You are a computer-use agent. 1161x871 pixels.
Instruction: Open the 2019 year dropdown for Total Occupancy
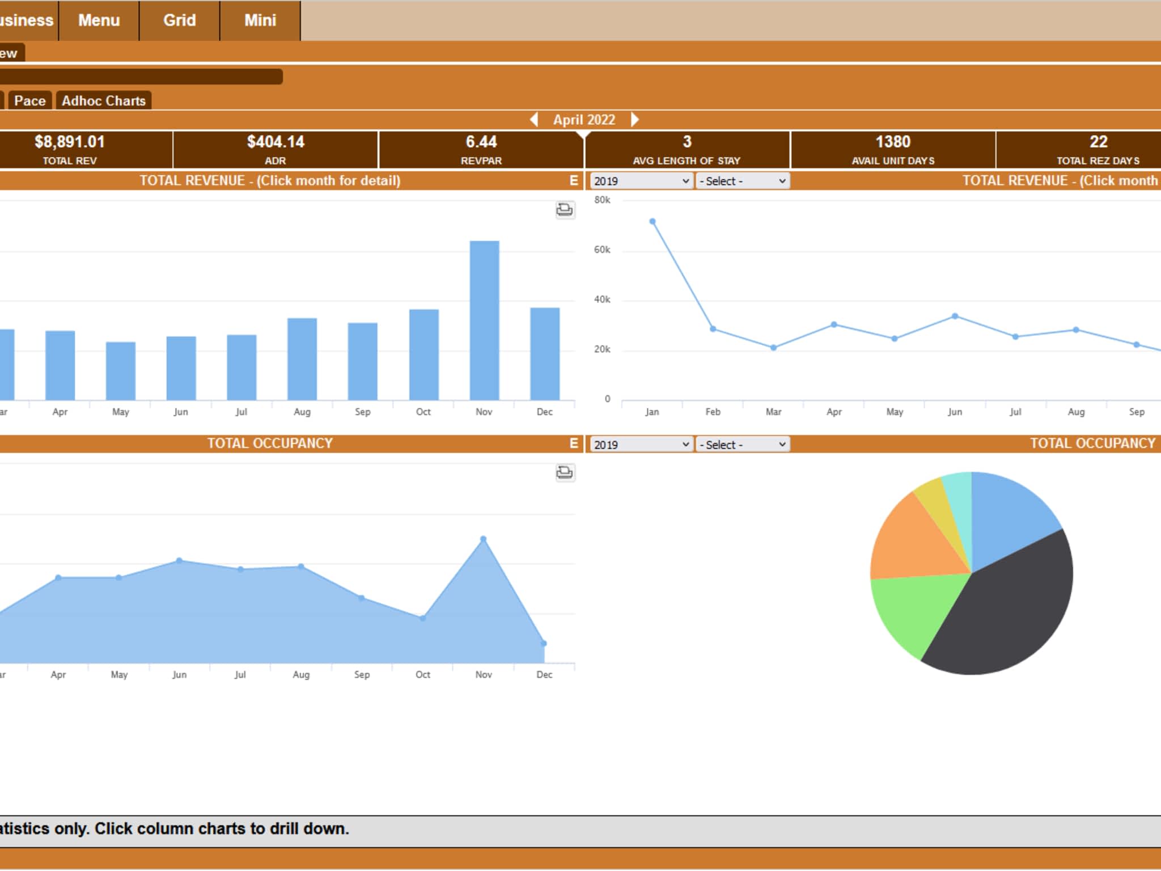641,445
